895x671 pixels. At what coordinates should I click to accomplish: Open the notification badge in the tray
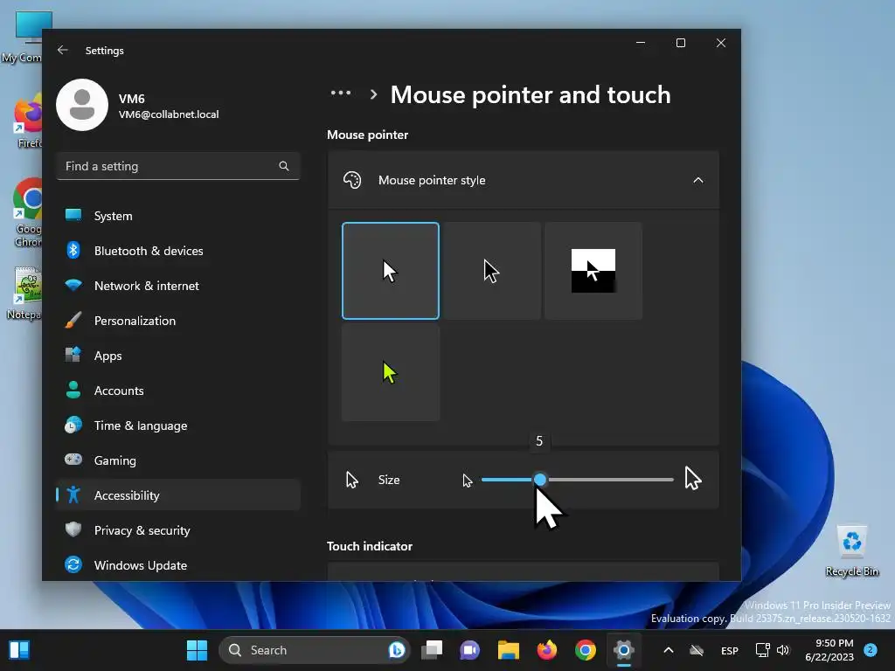point(870,649)
